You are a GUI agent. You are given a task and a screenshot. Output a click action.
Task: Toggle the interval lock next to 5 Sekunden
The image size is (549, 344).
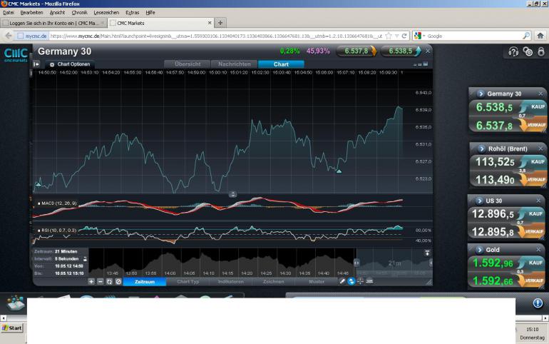pos(85,259)
